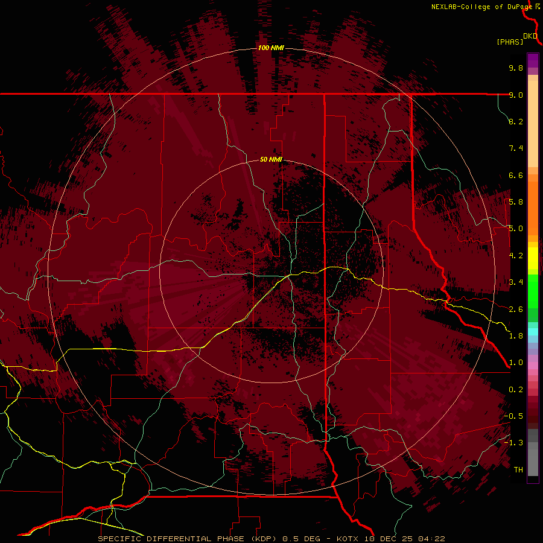The width and height of the screenshot is (543, 543).
Task: Click the 2.6 value on color scale
Action: click(516, 310)
